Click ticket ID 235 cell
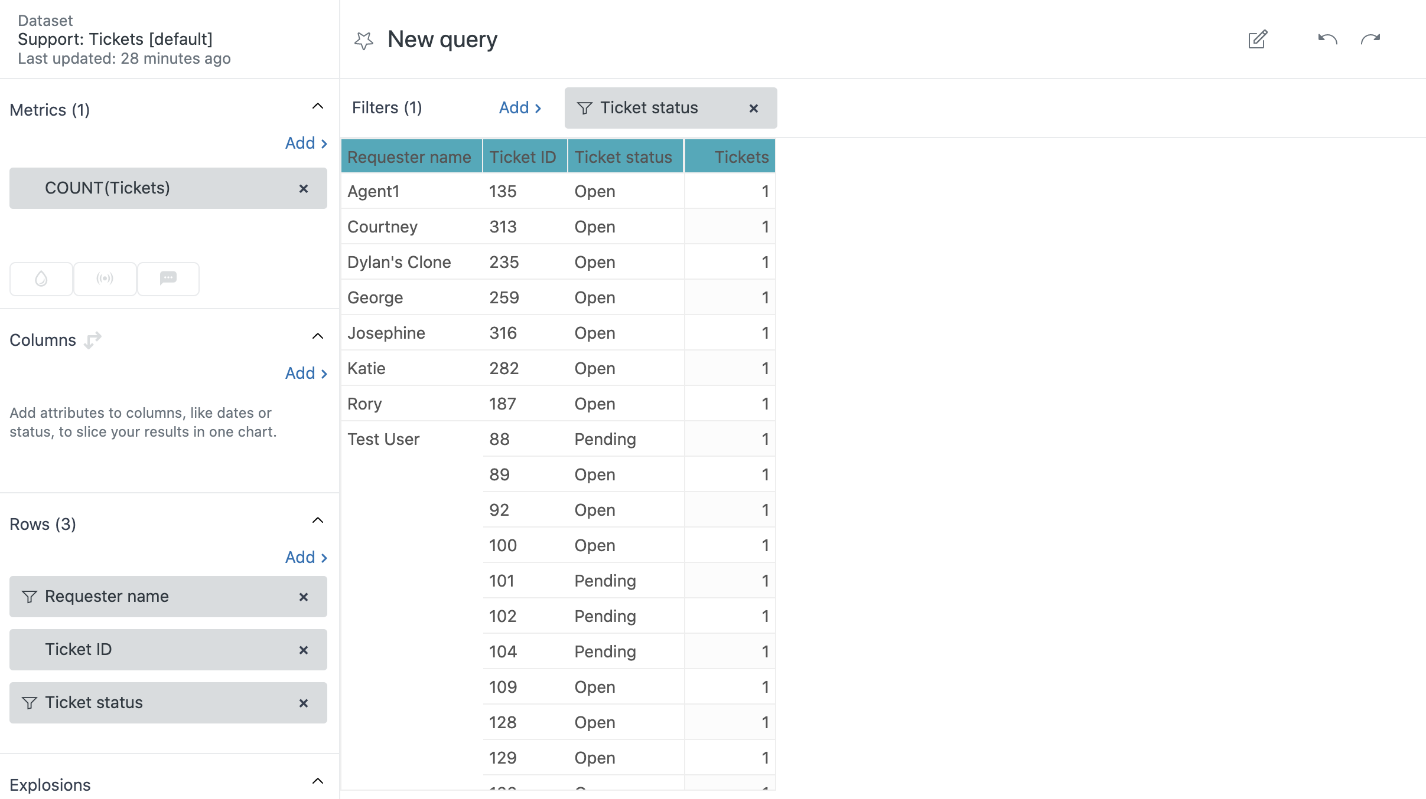Viewport: 1426px width, 799px height. tap(525, 262)
